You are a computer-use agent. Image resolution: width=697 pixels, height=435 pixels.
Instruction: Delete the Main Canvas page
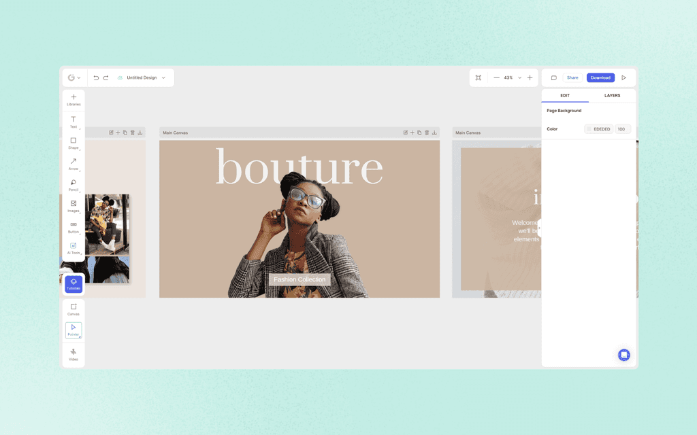pos(427,133)
